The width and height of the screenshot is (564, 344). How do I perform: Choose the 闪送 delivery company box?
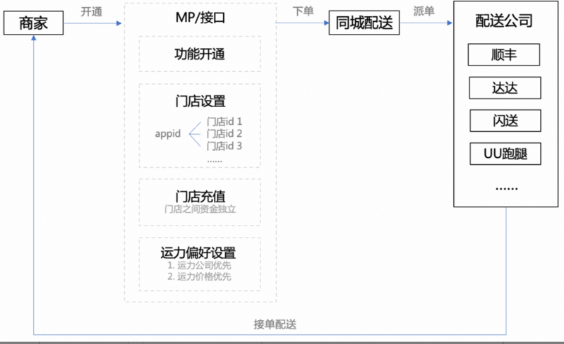(504, 121)
